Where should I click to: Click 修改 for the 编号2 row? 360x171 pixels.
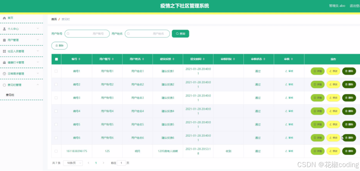pyautogui.click(x=333, y=84)
